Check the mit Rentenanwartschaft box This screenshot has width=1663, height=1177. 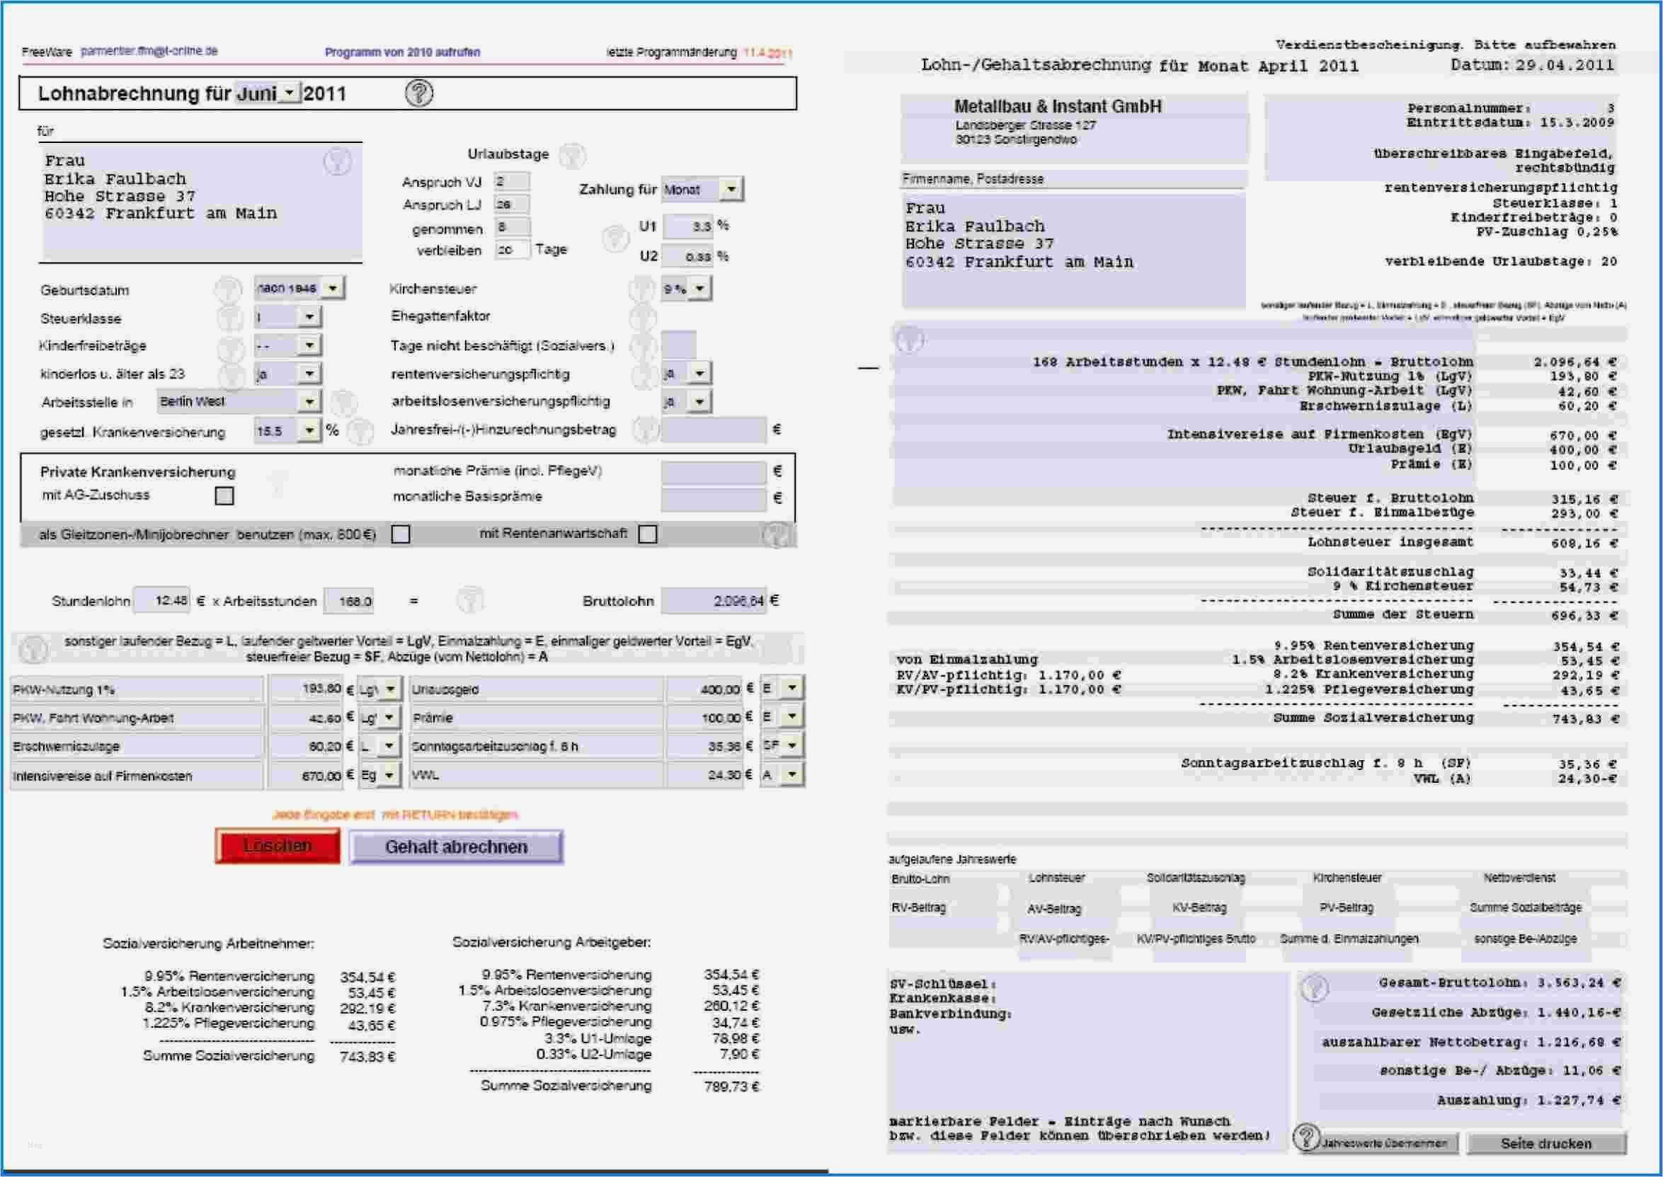(647, 534)
